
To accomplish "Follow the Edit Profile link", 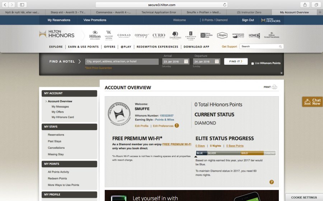I will pyautogui.click(x=142, y=126).
